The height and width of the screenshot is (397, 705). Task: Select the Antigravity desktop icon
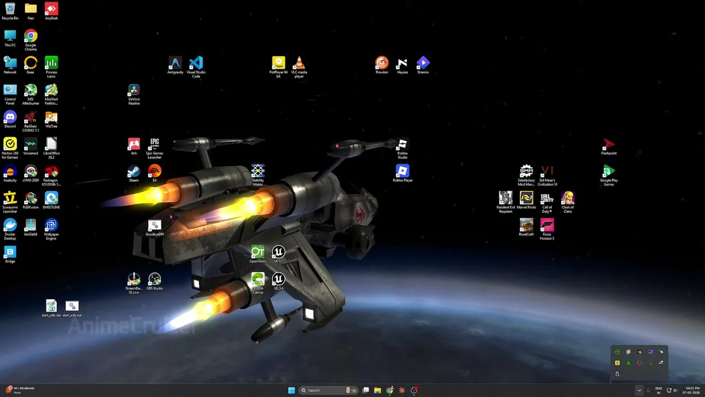[175, 65]
